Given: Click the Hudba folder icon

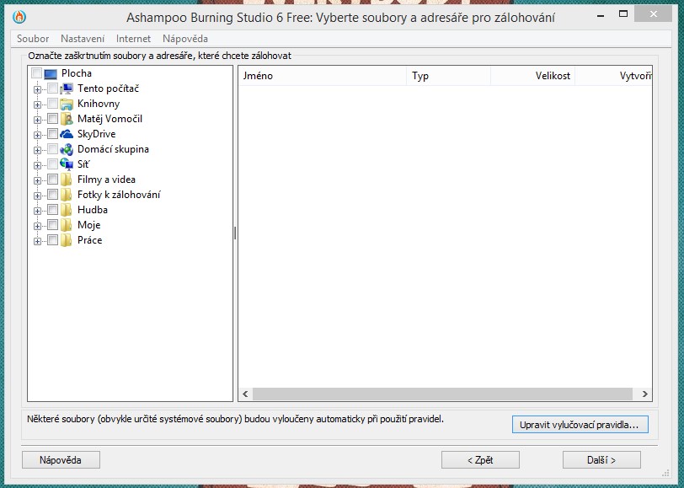Looking at the screenshot, I should [x=67, y=210].
